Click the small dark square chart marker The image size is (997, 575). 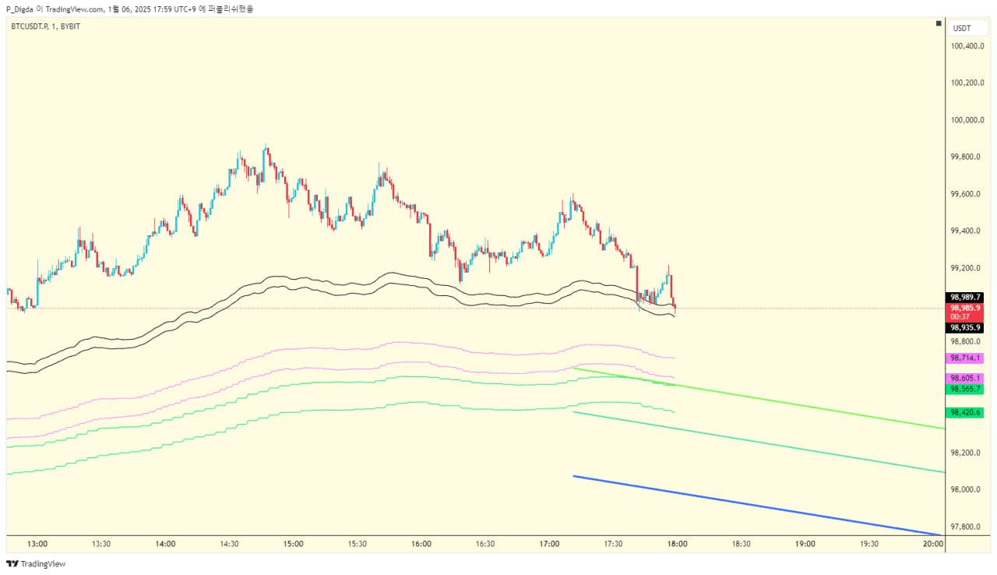939,26
